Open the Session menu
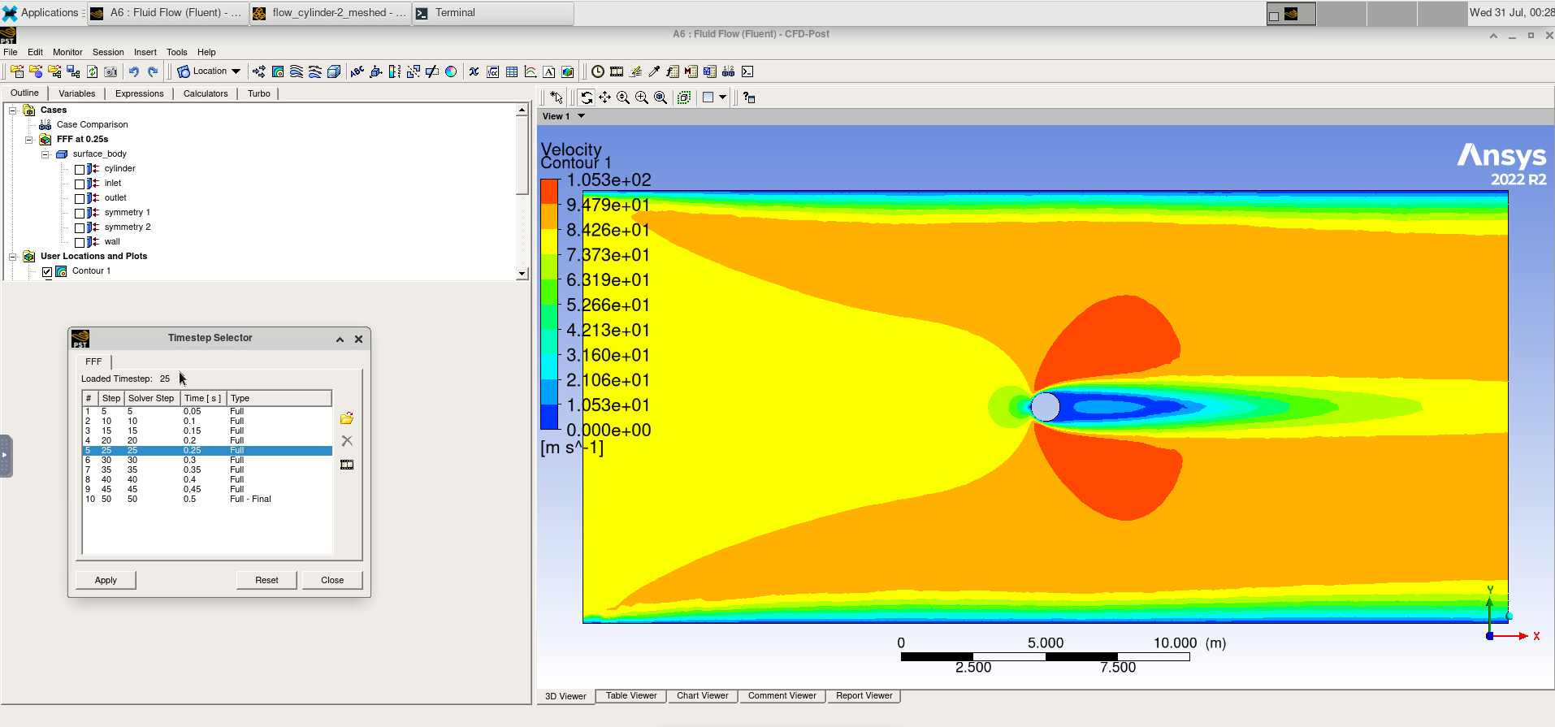 pyautogui.click(x=108, y=52)
